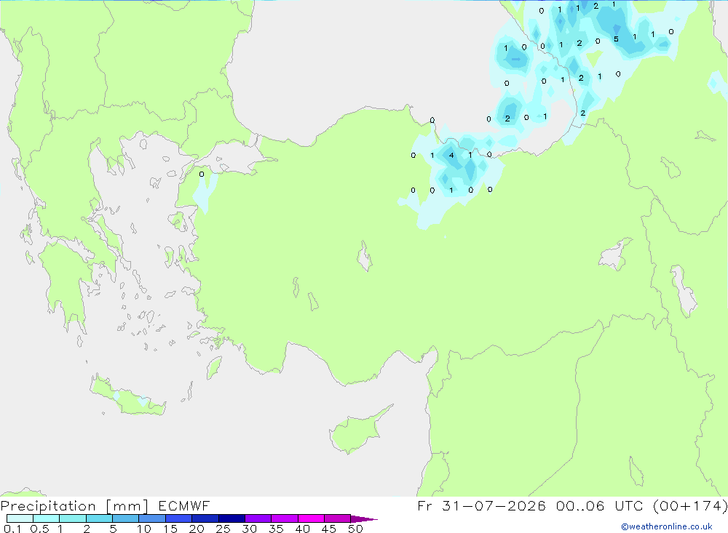Click the '(00+174)' forecast hour text

pos(690,505)
